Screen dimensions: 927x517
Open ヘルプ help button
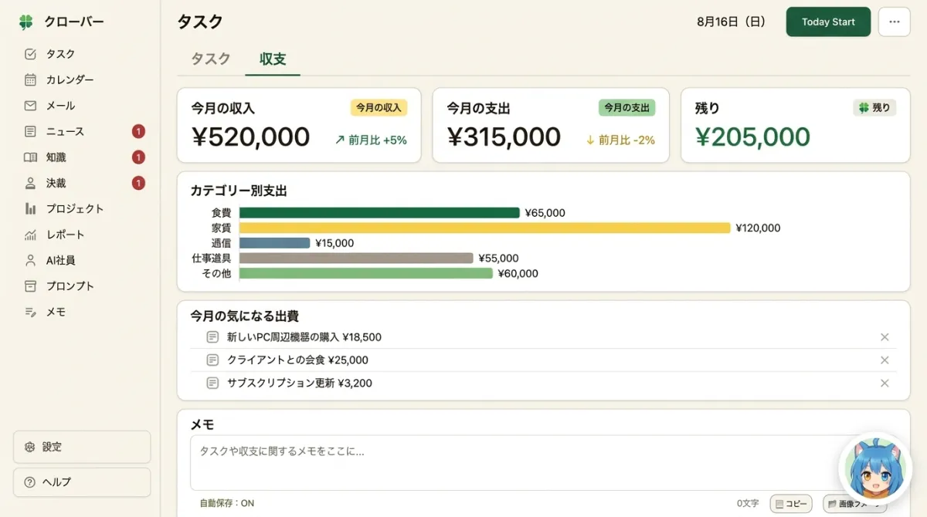[82, 482]
